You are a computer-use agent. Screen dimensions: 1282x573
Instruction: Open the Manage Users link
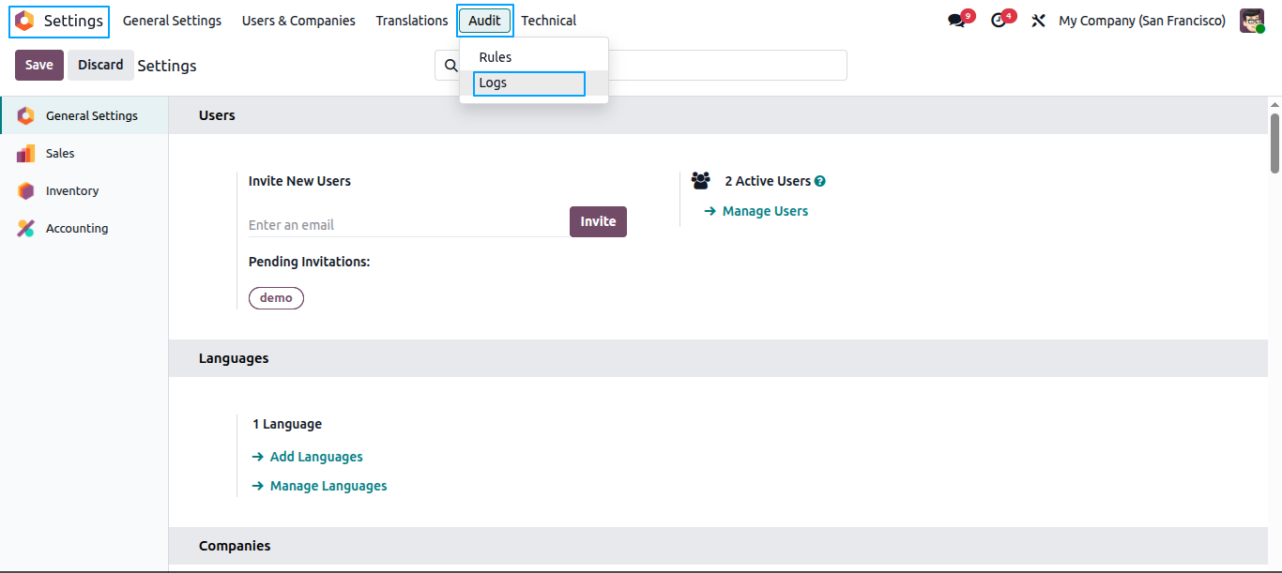point(765,212)
